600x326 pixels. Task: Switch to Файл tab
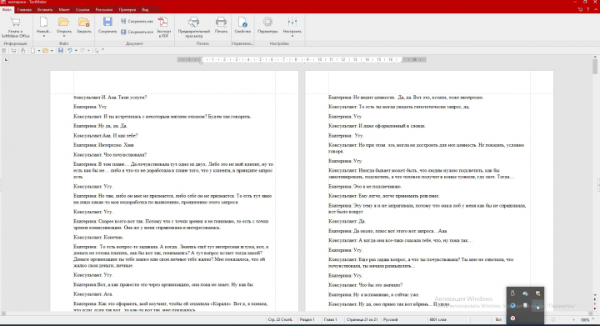pyautogui.click(x=7, y=9)
